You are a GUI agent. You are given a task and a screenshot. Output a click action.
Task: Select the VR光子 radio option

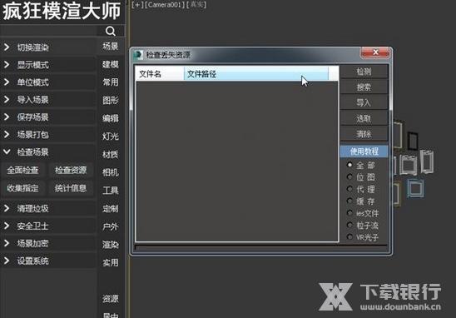coord(363,237)
